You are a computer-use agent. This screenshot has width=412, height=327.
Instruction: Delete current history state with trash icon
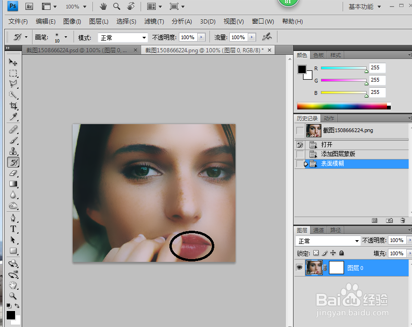[403, 221]
